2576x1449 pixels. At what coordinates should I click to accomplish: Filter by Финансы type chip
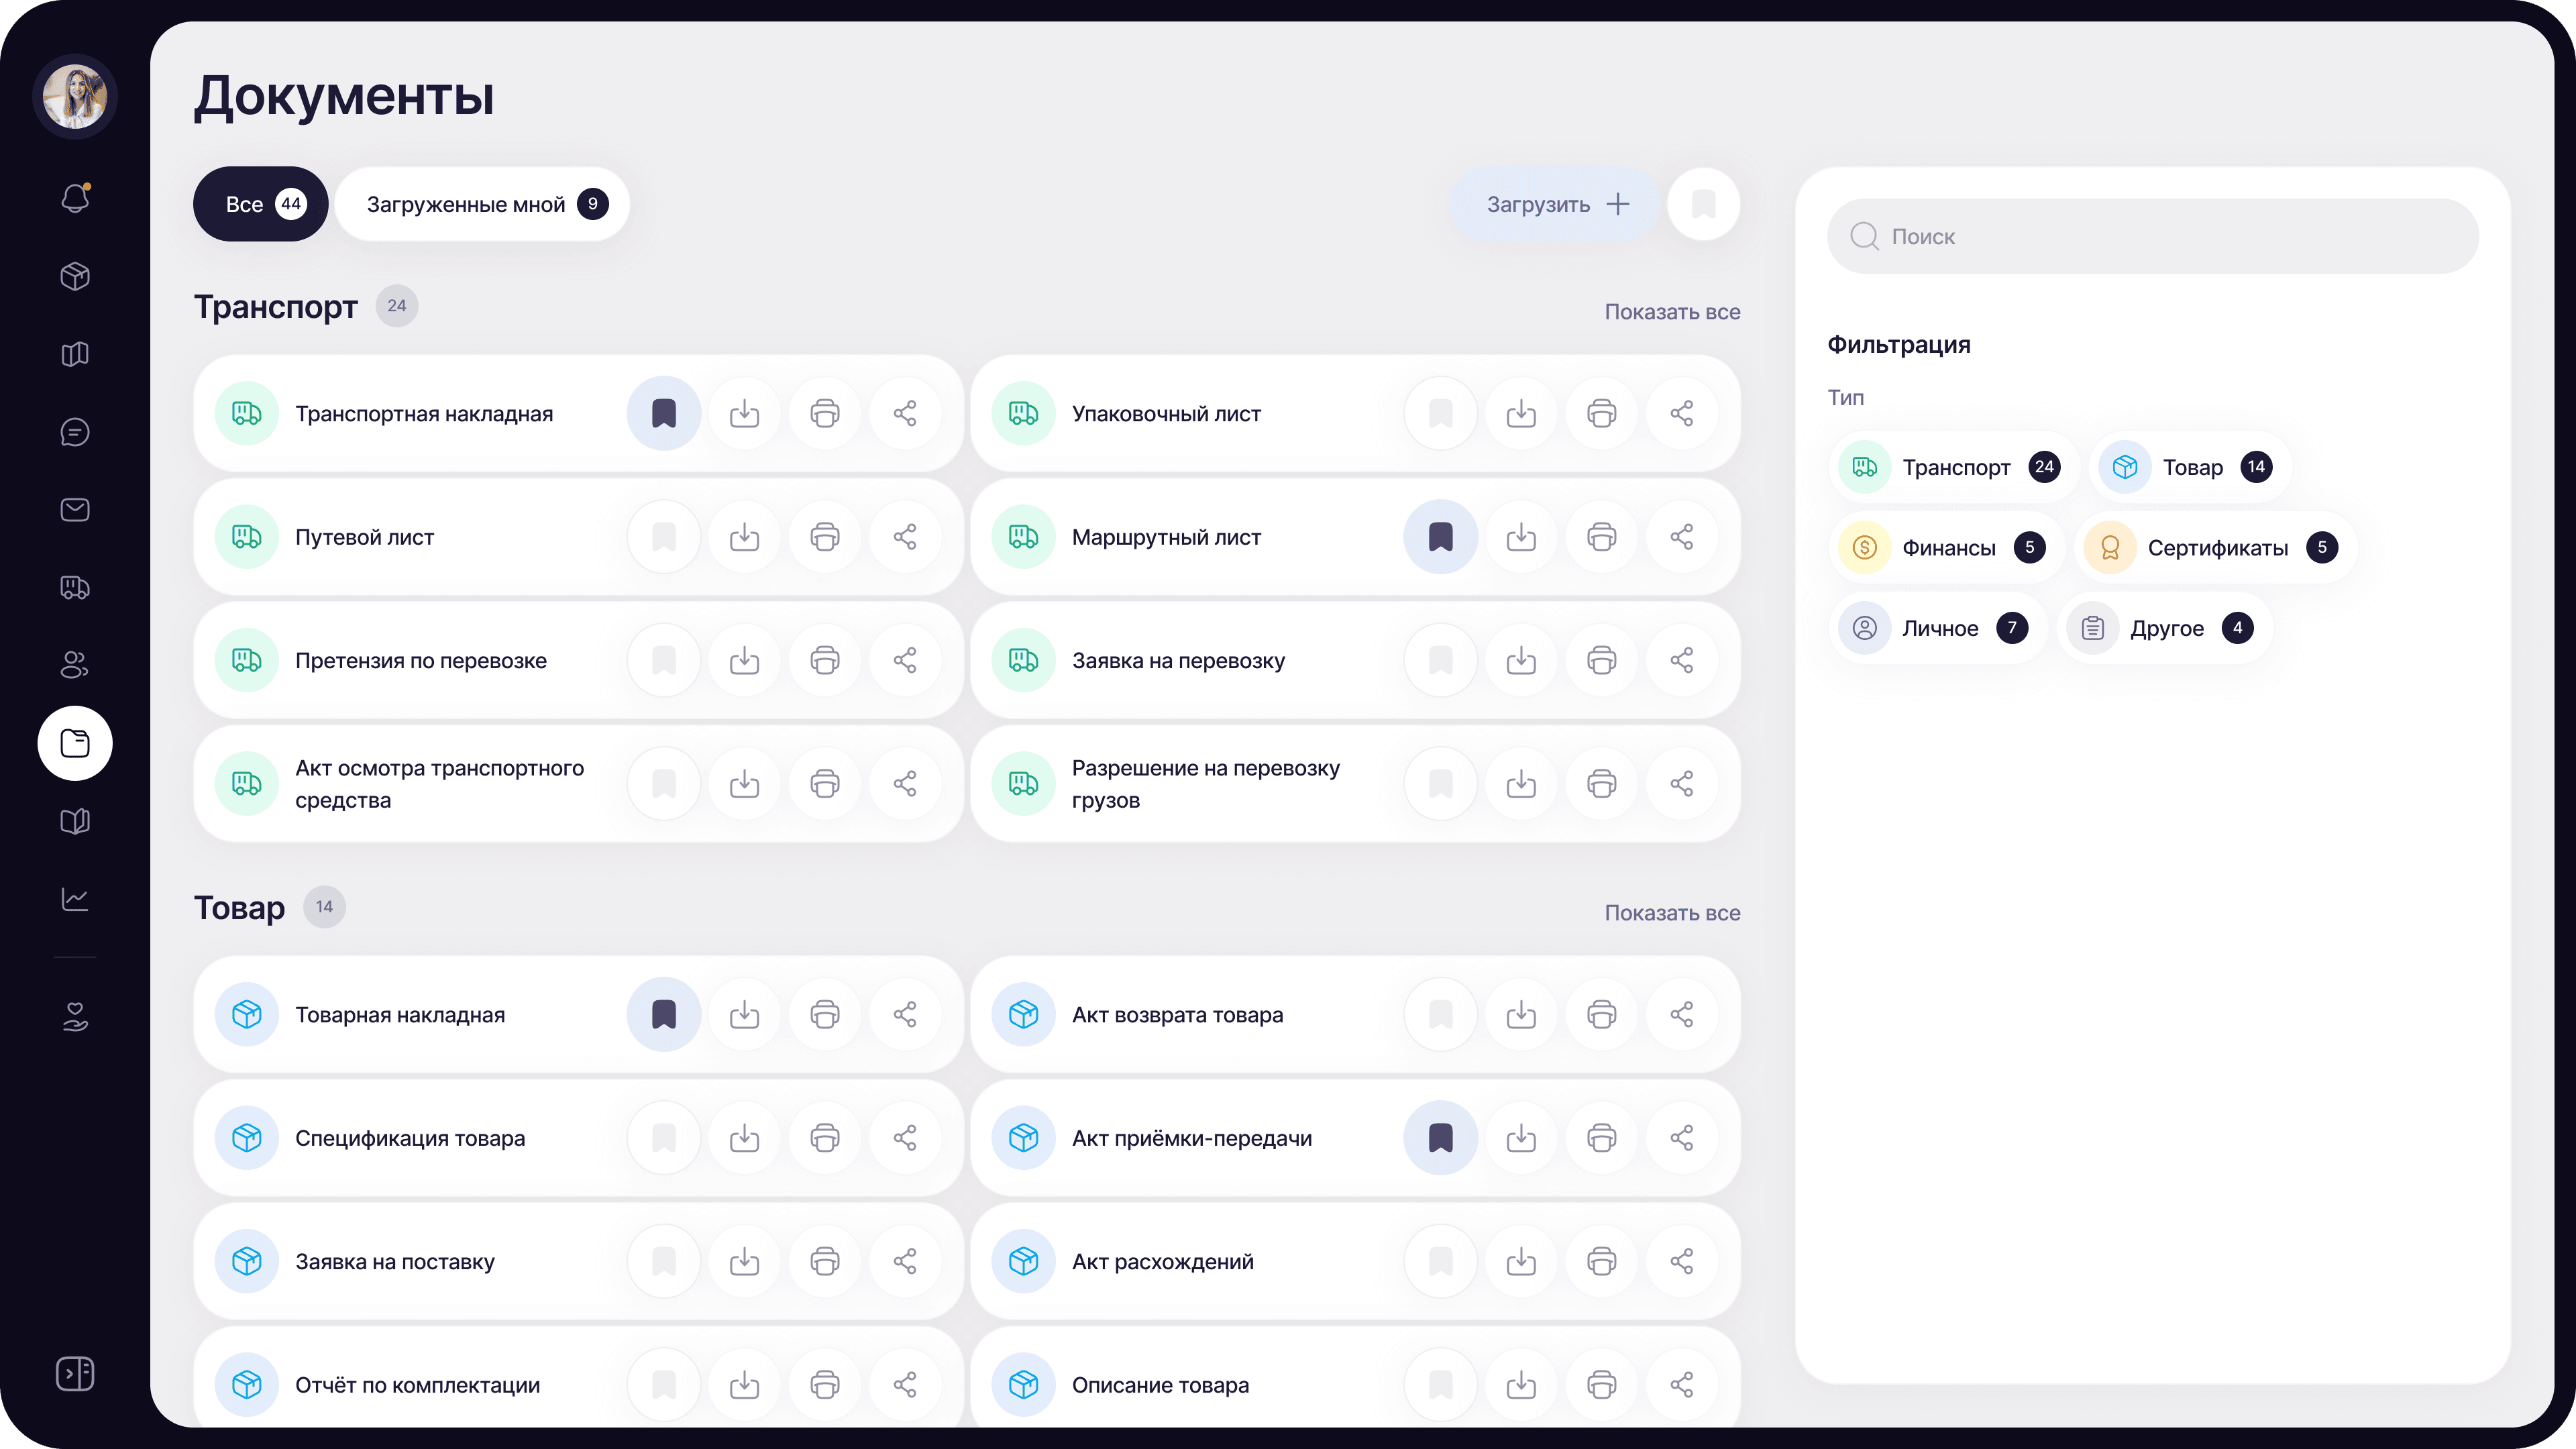(x=1946, y=548)
